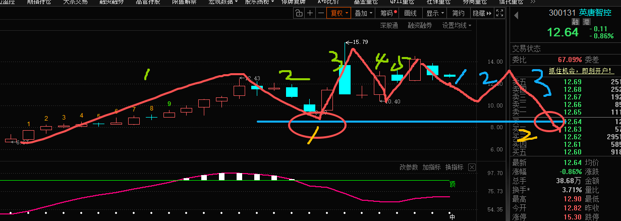621x221 pixels.
Task: Open the top 融资融券 tab
Action: click(x=111, y=2)
